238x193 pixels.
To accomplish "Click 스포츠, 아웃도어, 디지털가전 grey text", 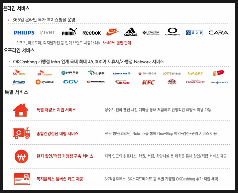I will click(59, 43).
